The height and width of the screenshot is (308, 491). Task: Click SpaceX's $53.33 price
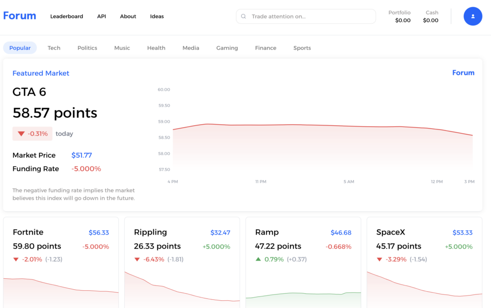(463, 233)
